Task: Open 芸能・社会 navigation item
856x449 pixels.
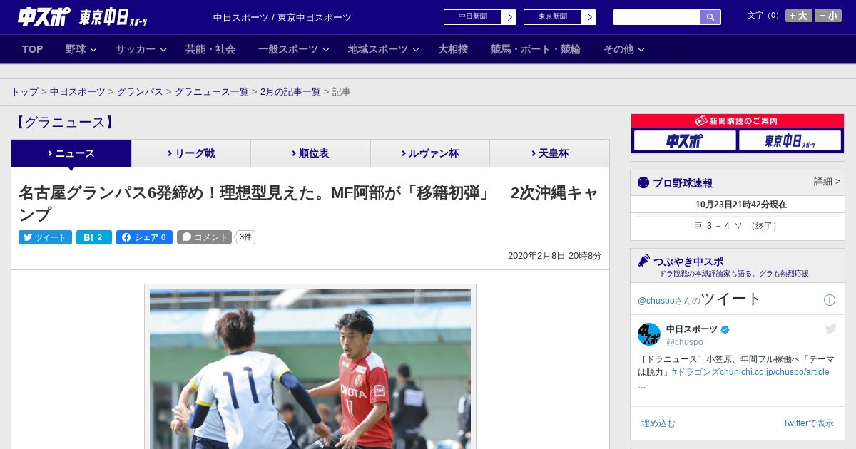Action: point(210,49)
